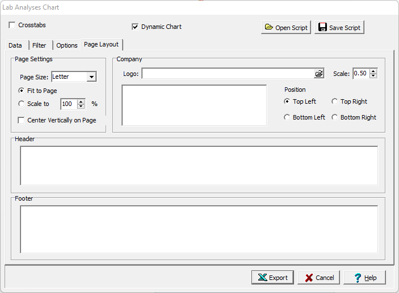Check Center Vertically on Page
399x293 pixels.
coord(22,120)
